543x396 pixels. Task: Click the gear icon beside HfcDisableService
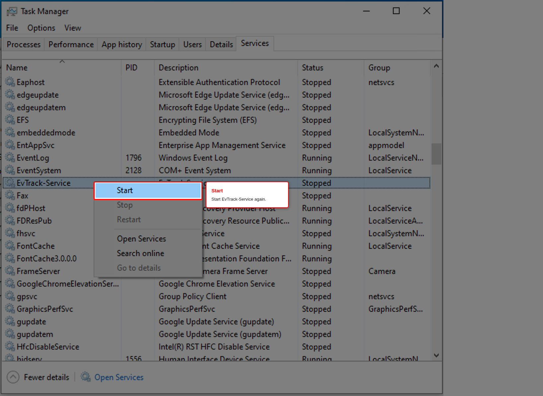pos(10,347)
